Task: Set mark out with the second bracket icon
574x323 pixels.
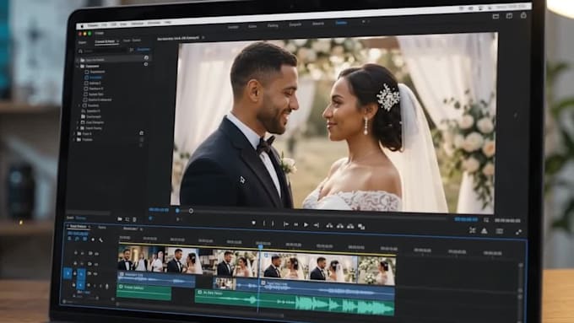Action: pyautogui.click(x=273, y=223)
